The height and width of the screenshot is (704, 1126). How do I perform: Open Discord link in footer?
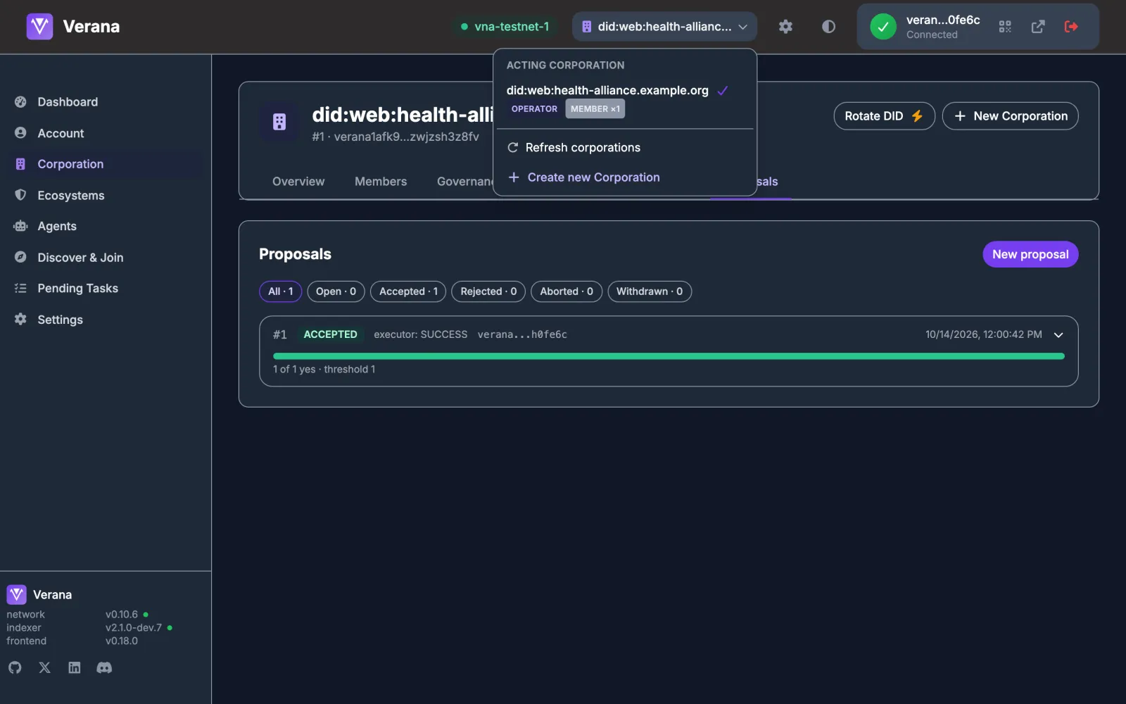(104, 667)
